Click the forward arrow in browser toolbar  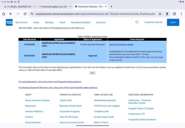(x=18, y=14)
